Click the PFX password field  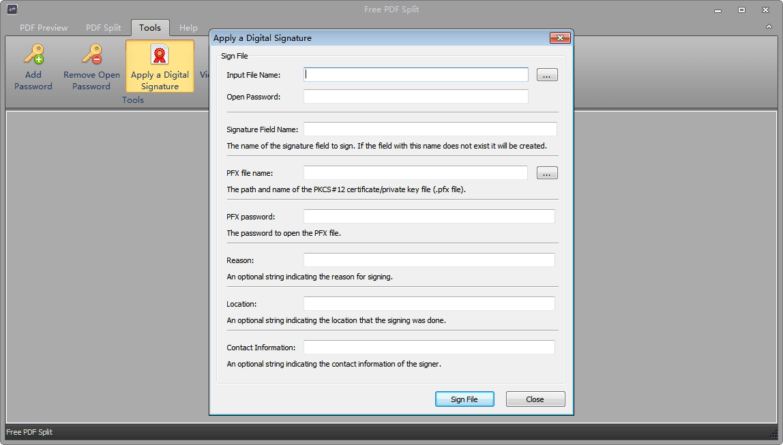coord(430,217)
